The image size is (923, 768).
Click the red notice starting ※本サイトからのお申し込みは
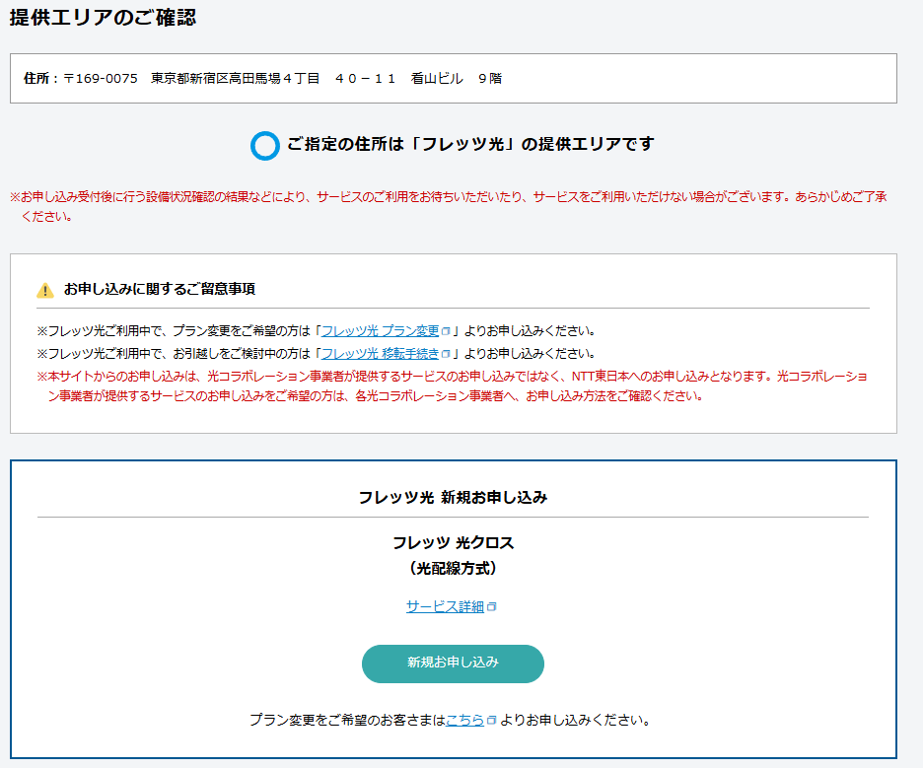click(452, 386)
